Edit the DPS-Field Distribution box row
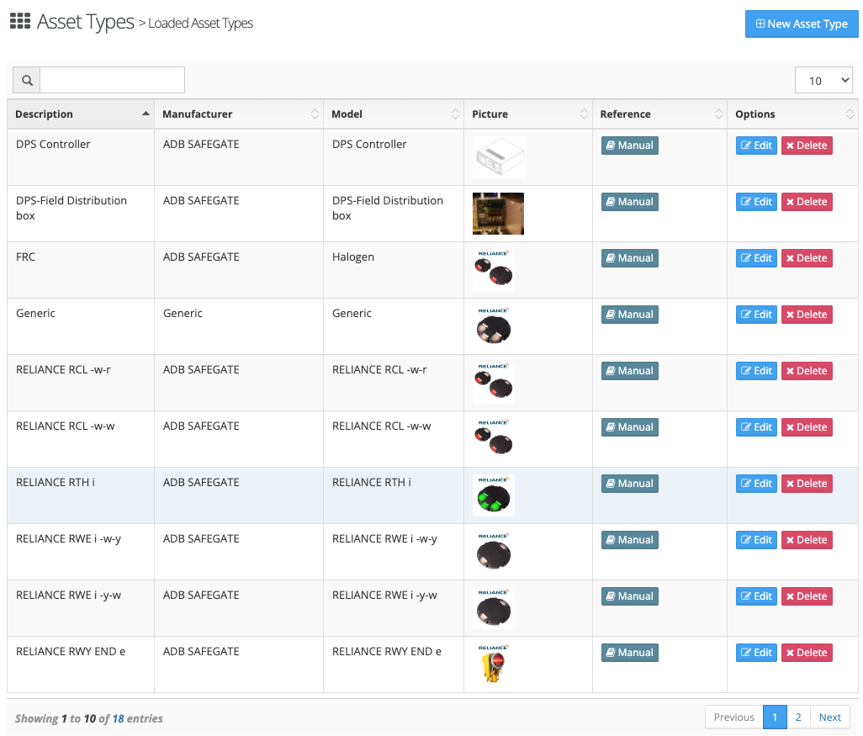The image size is (863, 736). tap(756, 202)
